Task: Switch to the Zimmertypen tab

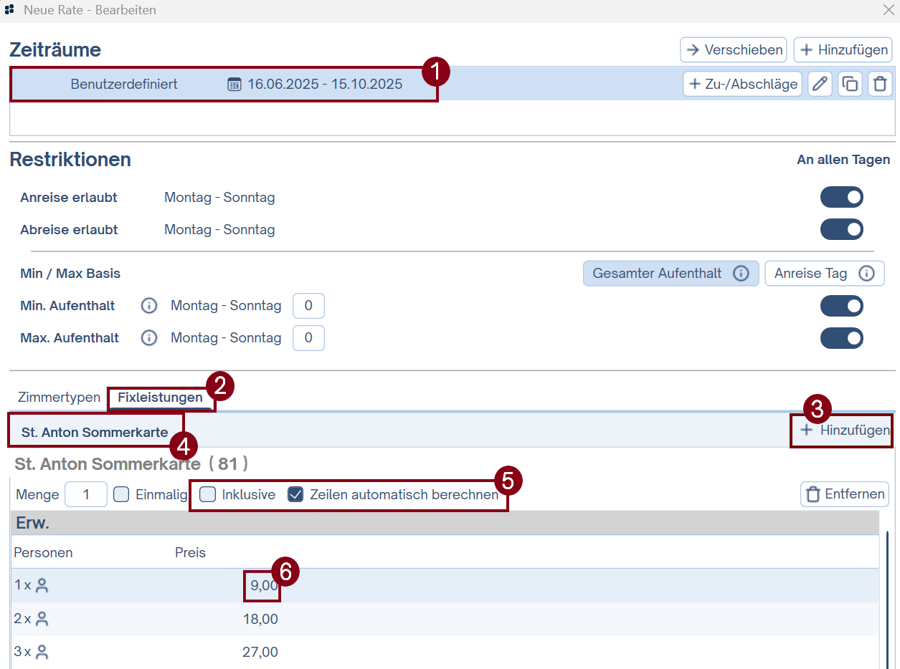Action: pos(59,398)
